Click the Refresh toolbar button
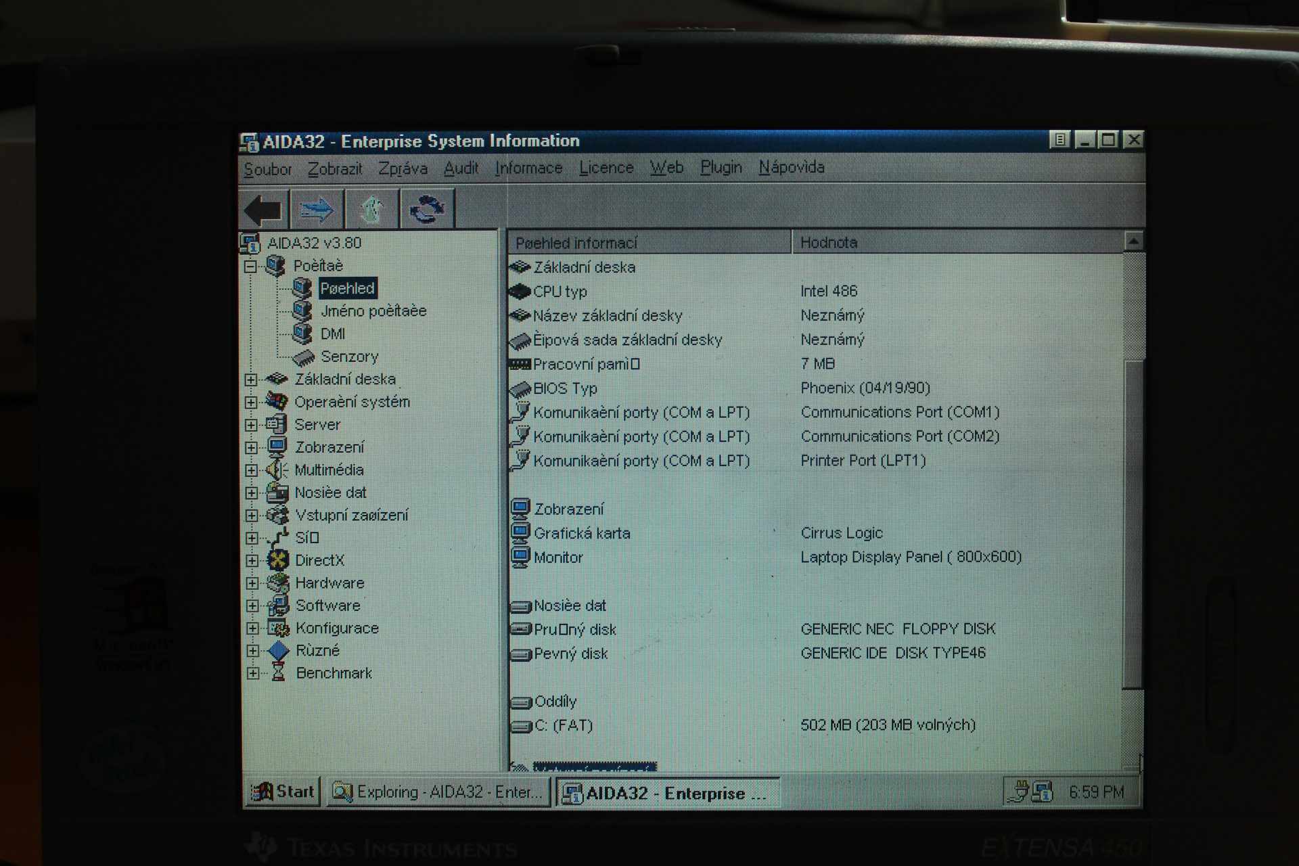Viewport: 1299px width, 866px height. pos(427,210)
